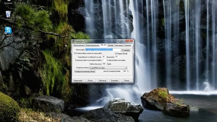217x122 pixels.
Task: Close the HyperCam window
Action: (x=130, y=41)
